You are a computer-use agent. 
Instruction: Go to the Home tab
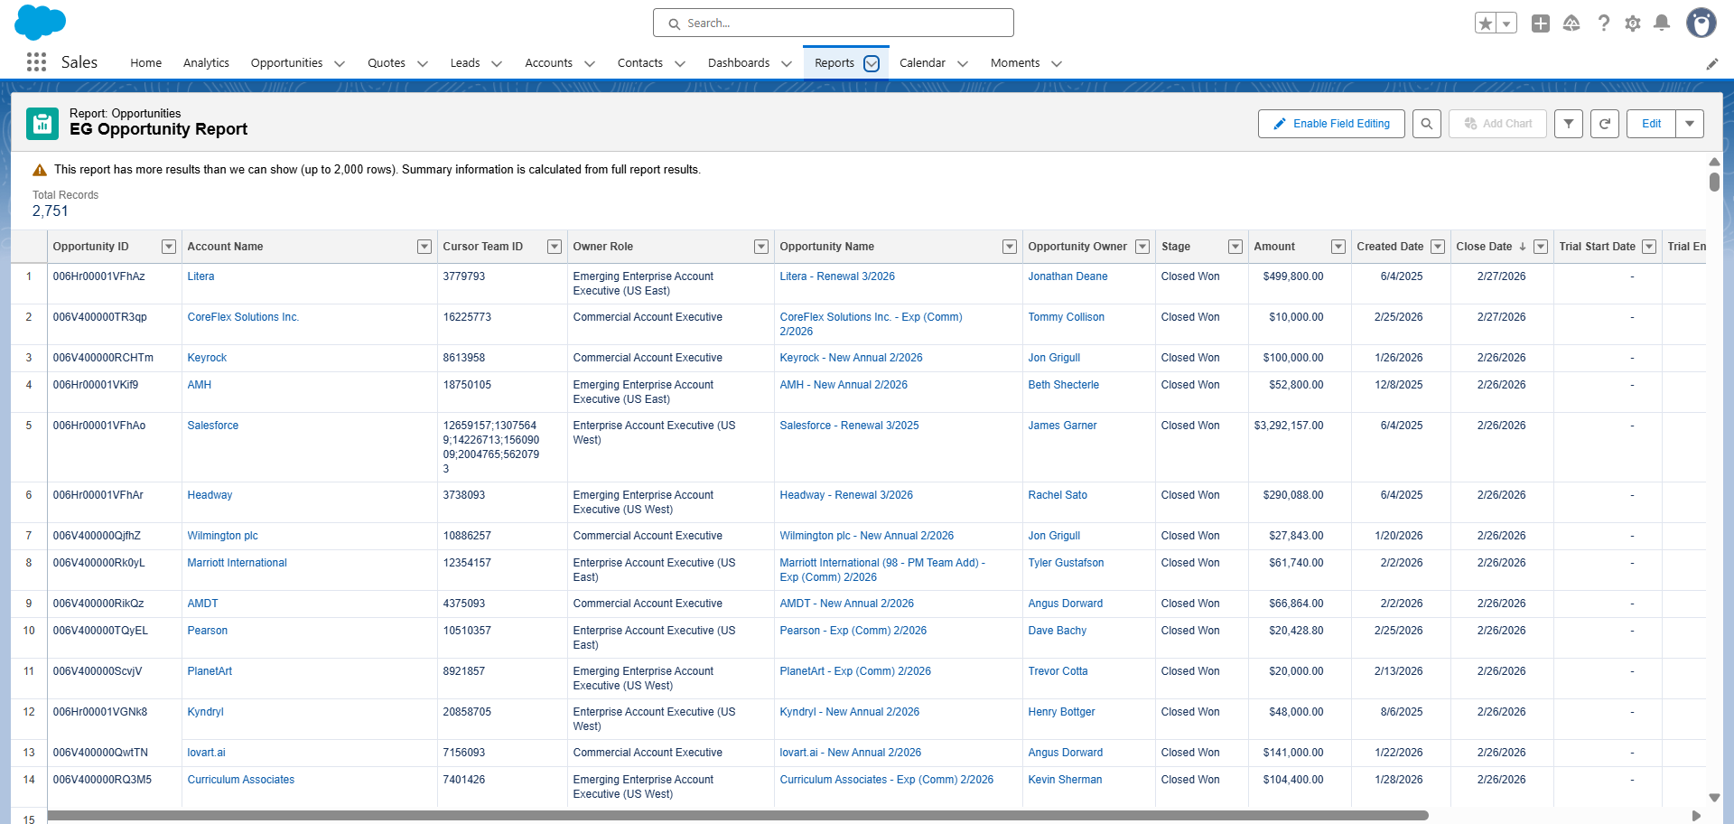pyautogui.click(x=145, y=63)
